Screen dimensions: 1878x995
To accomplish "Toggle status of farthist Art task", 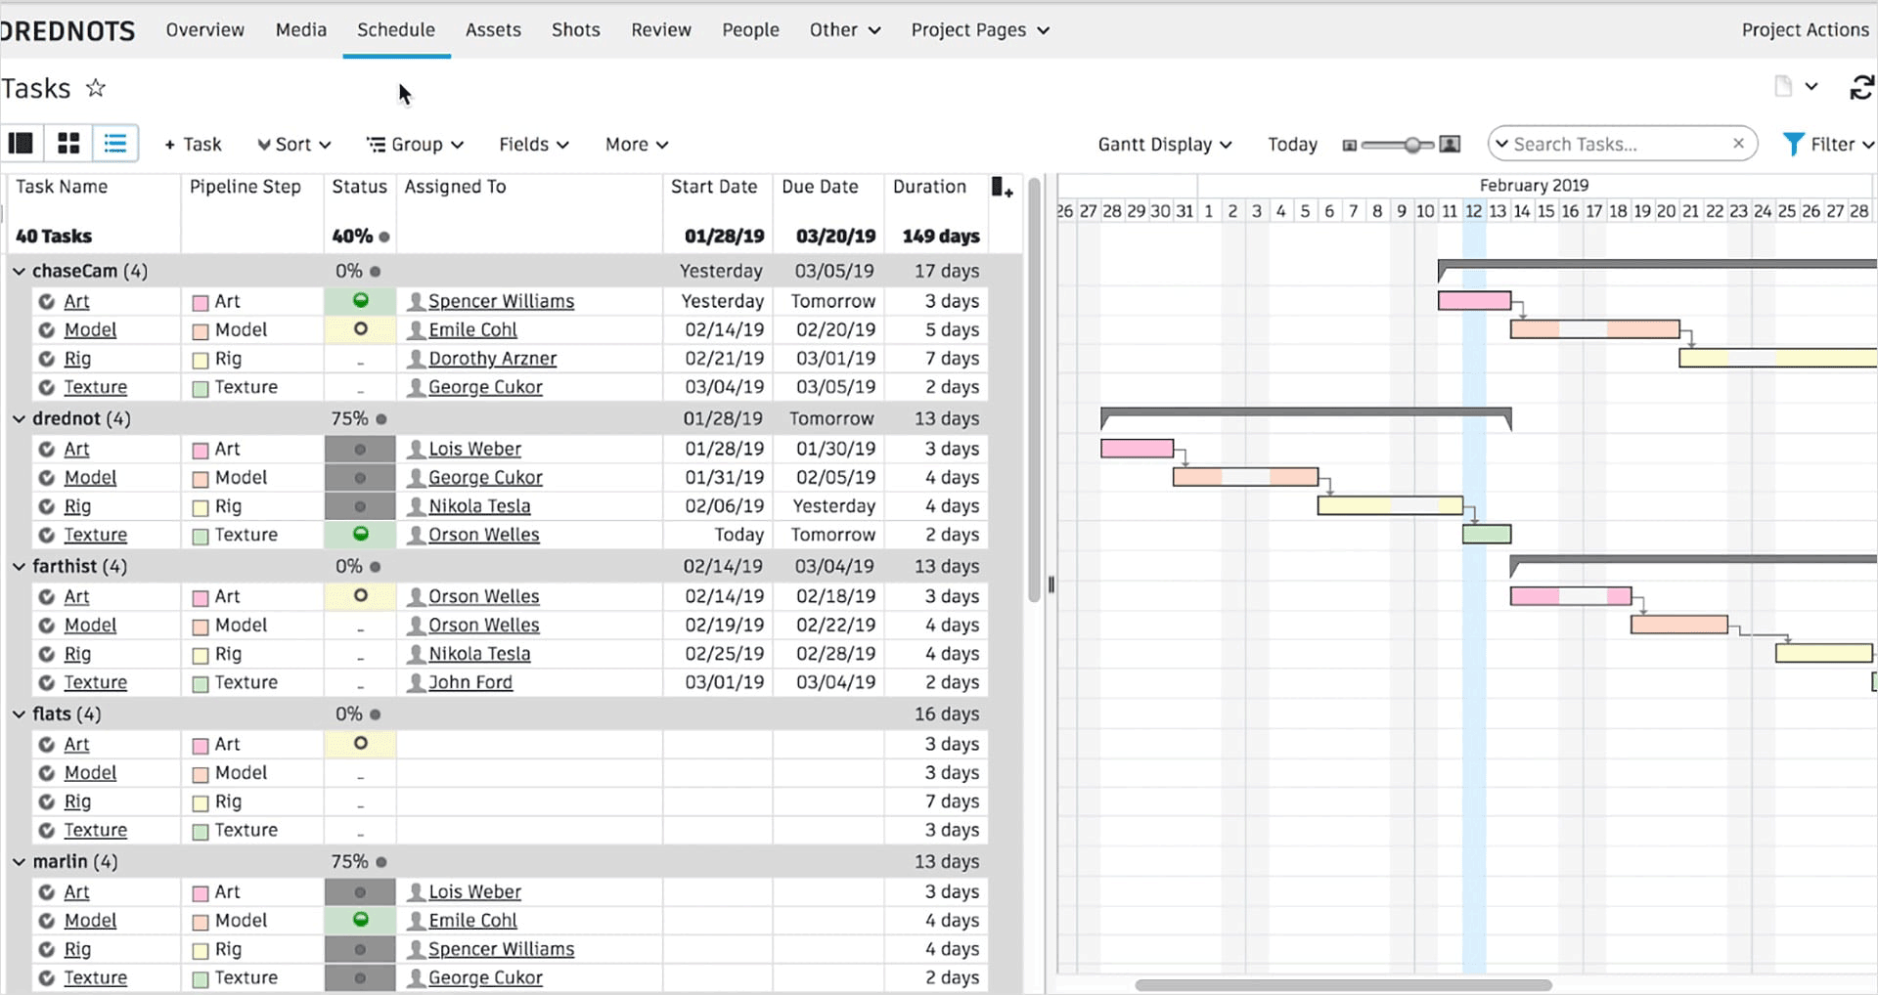I will click(x=360, y=596).
